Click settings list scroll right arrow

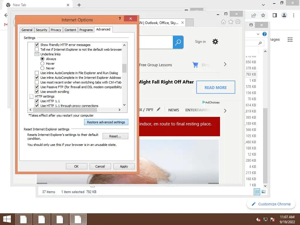120,110
